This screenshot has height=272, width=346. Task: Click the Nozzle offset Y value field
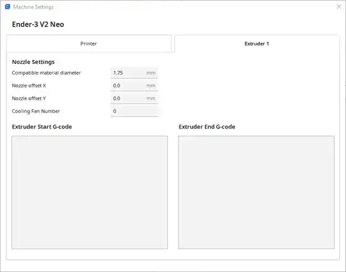point(134,98)
